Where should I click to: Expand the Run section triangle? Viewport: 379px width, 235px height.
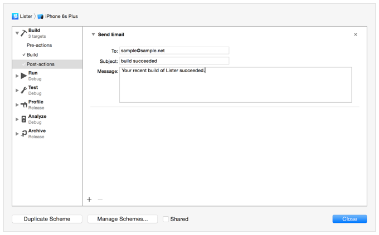(17, 76)
